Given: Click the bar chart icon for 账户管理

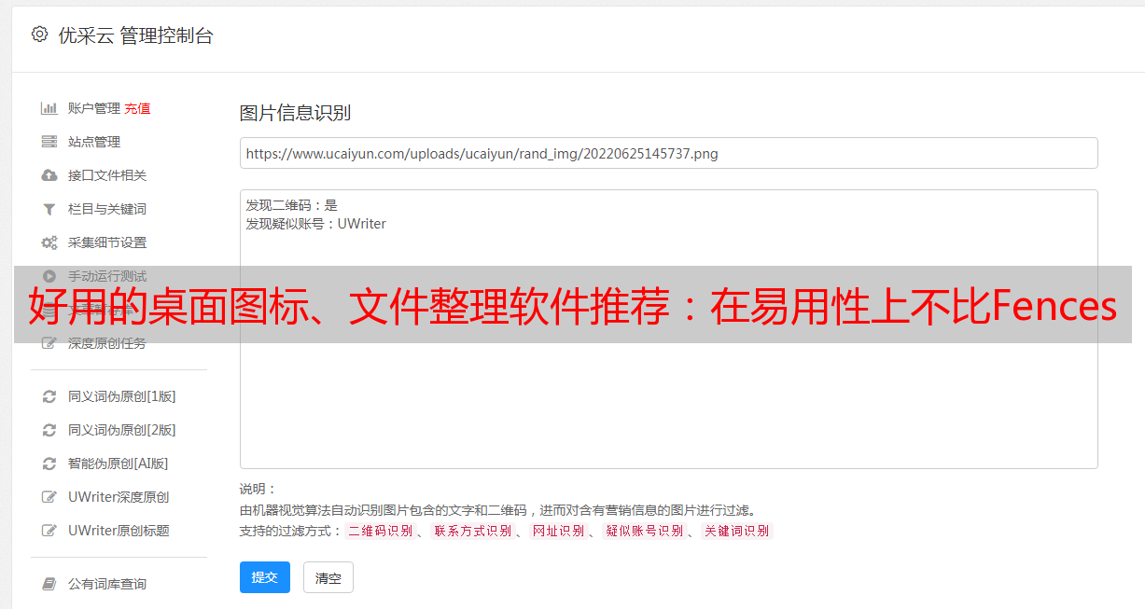Looking at the screenshot, I should pos(49,108).
